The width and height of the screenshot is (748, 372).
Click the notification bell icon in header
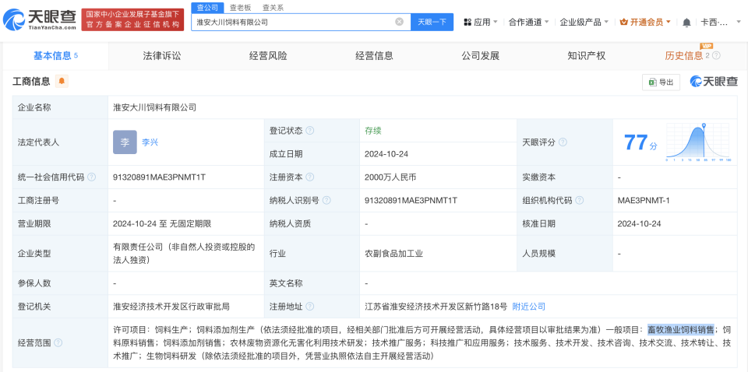(686, 22)
